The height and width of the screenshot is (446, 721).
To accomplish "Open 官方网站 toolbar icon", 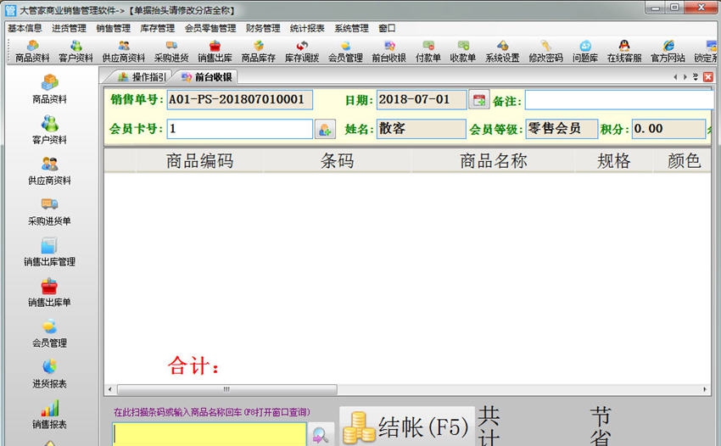I will click(668, 51).
